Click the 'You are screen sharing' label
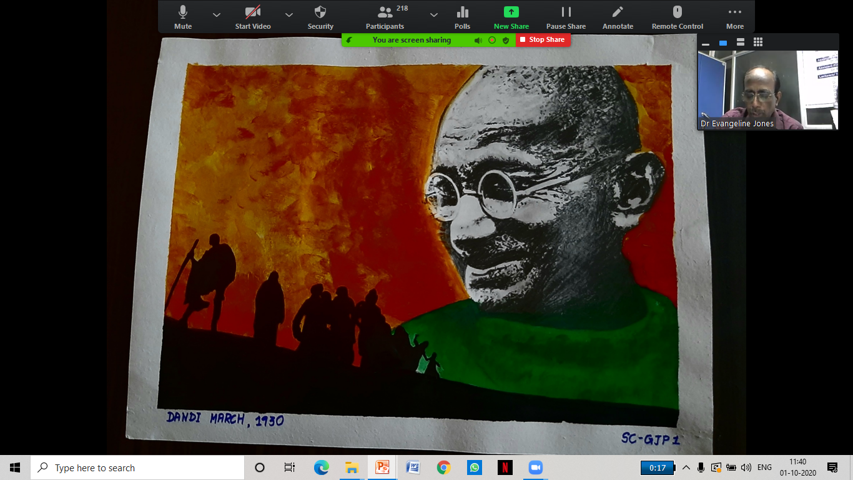The width and height of the screenshot is (853, 480). [412, 40]
